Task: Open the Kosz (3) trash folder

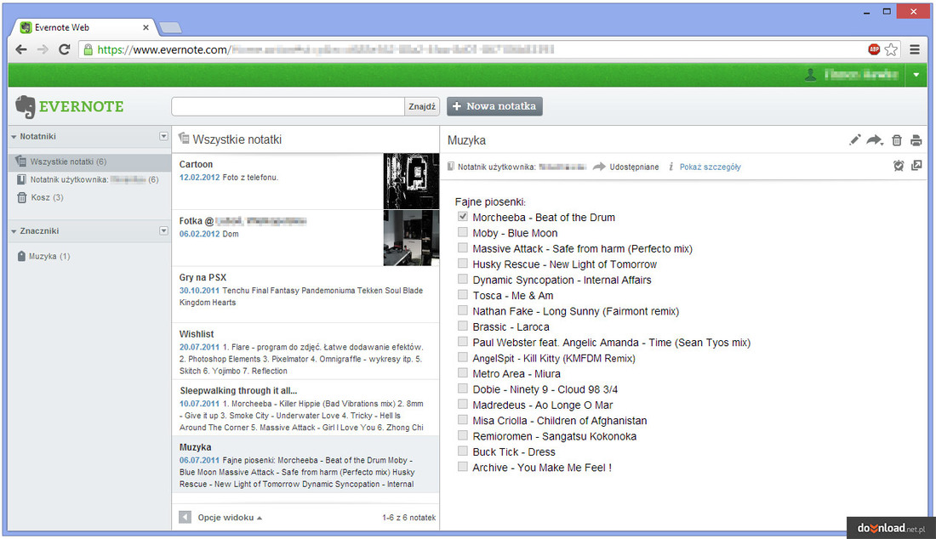Action: tap(41, 197)
